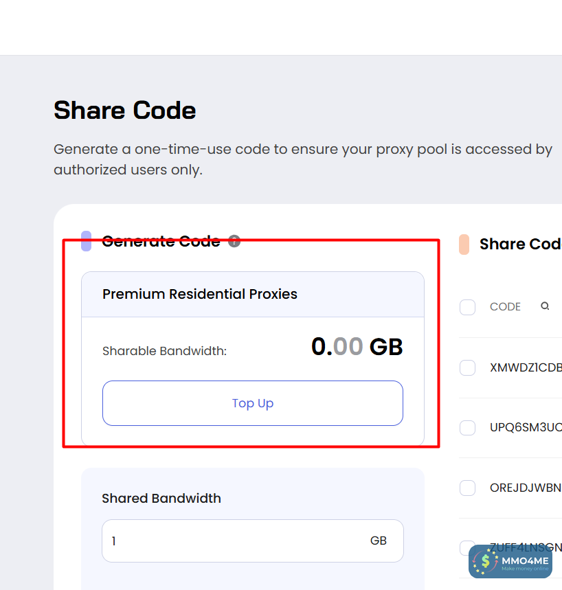Click the UPQ6SM3UC code entry
The width and height of the screenshot is (562, 590).
click(x=526, y=428)
